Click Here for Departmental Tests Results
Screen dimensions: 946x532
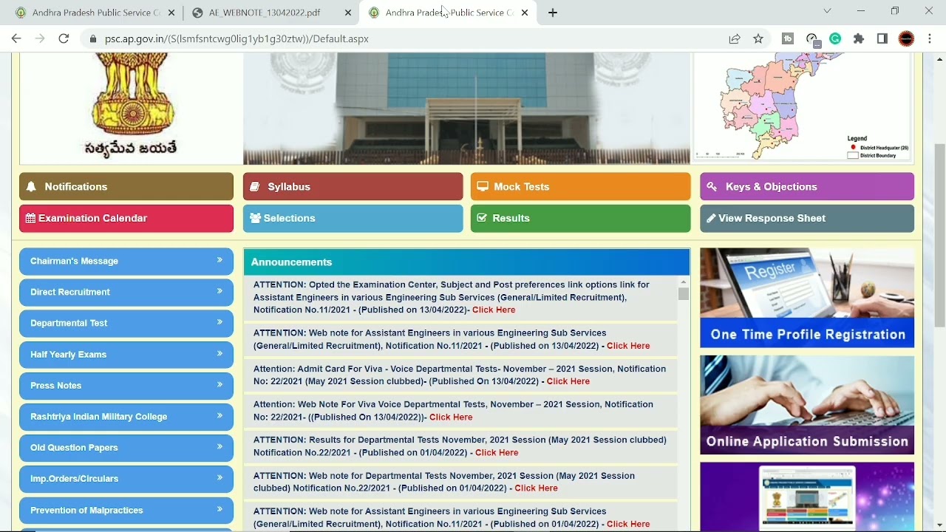tap(497, 452)
